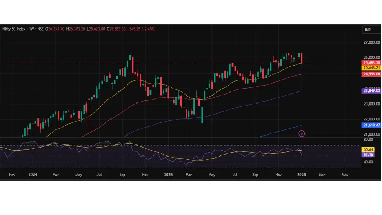Click the latest red weekly candle

302,58
